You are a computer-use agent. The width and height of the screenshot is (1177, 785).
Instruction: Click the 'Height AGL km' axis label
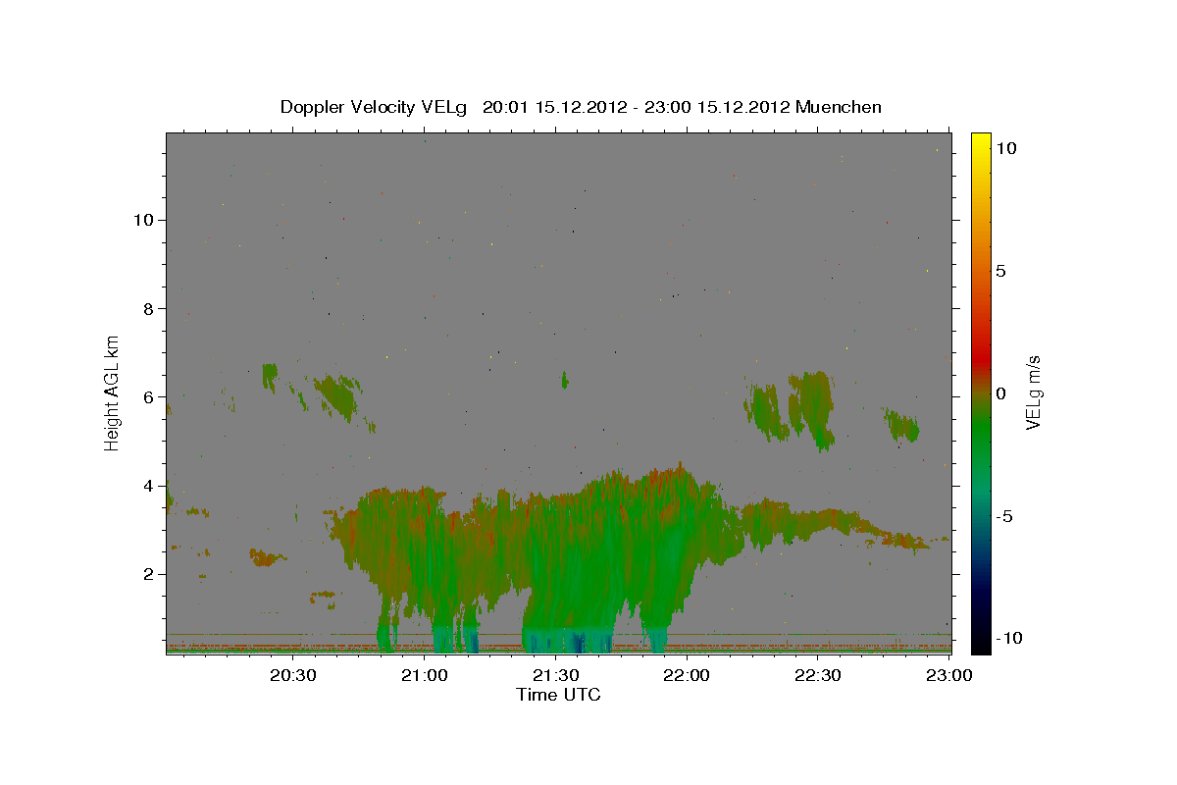pyautogui.click(x=112, y=392)
